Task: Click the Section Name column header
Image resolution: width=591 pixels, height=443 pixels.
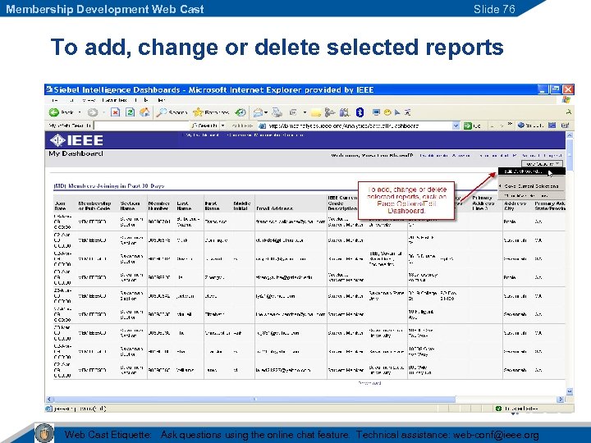Action: (130, 206)
